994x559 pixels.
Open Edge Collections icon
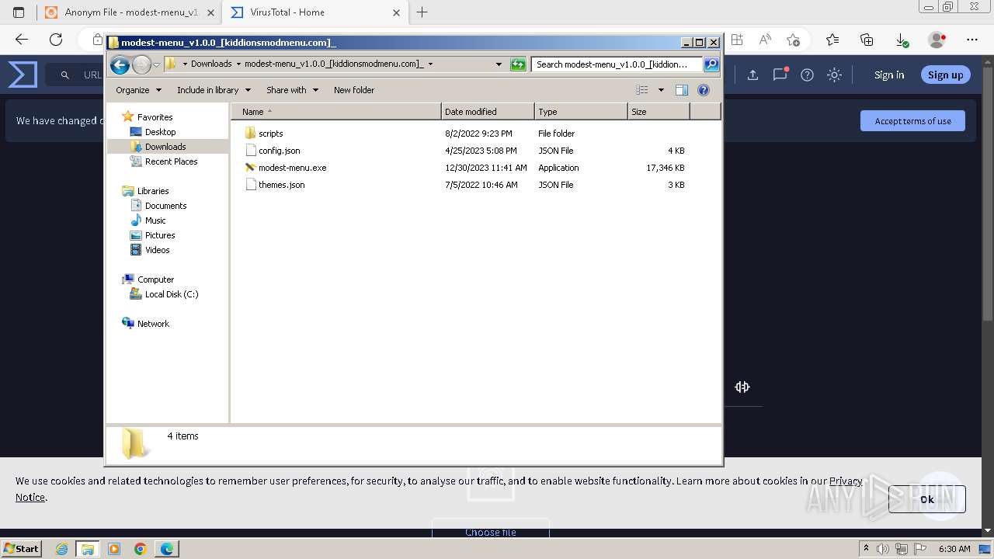(867, 40)
